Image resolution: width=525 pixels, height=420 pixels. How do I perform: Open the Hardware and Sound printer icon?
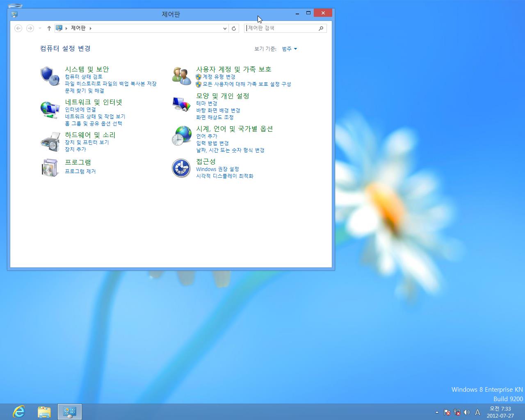50,142
